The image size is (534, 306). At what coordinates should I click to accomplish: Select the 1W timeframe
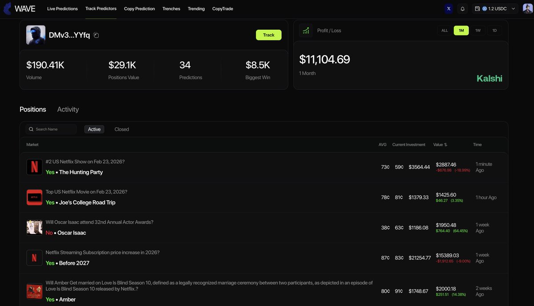[x=478, y=31]
